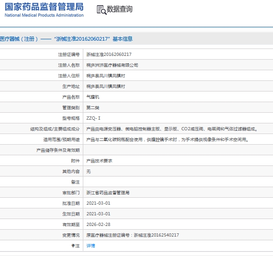Select intended use text starting 产品与二氧化碳钢瓶

coord(168,140)
